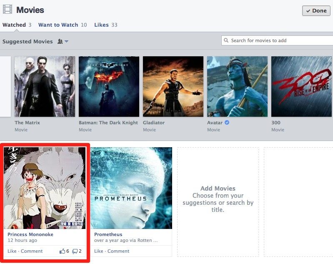Open the Suggested Movies audience dropdown
The width and height of the screenshot is (333, 264).
click(63, 41)
